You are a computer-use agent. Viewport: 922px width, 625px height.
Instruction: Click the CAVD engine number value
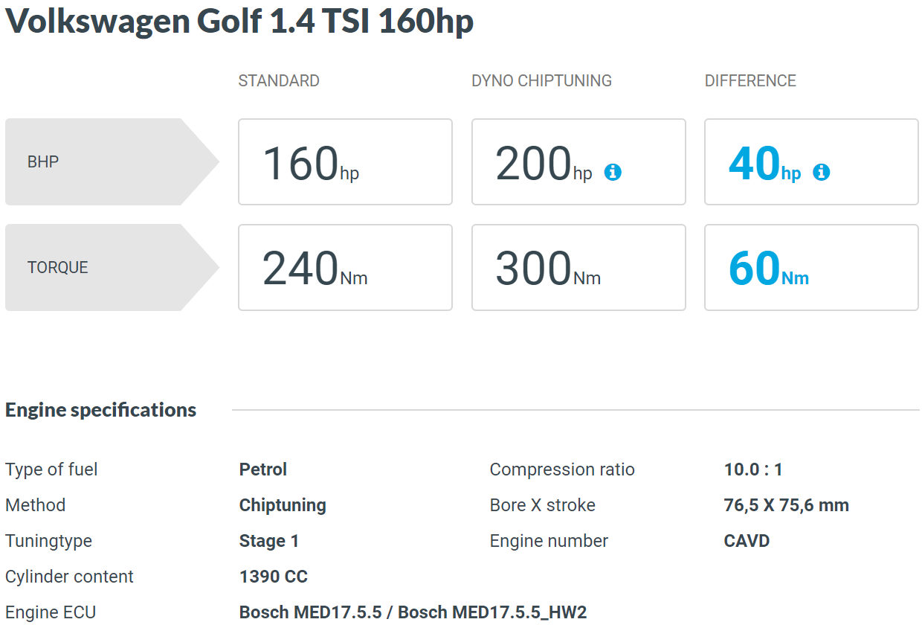[x=747, y=541]
